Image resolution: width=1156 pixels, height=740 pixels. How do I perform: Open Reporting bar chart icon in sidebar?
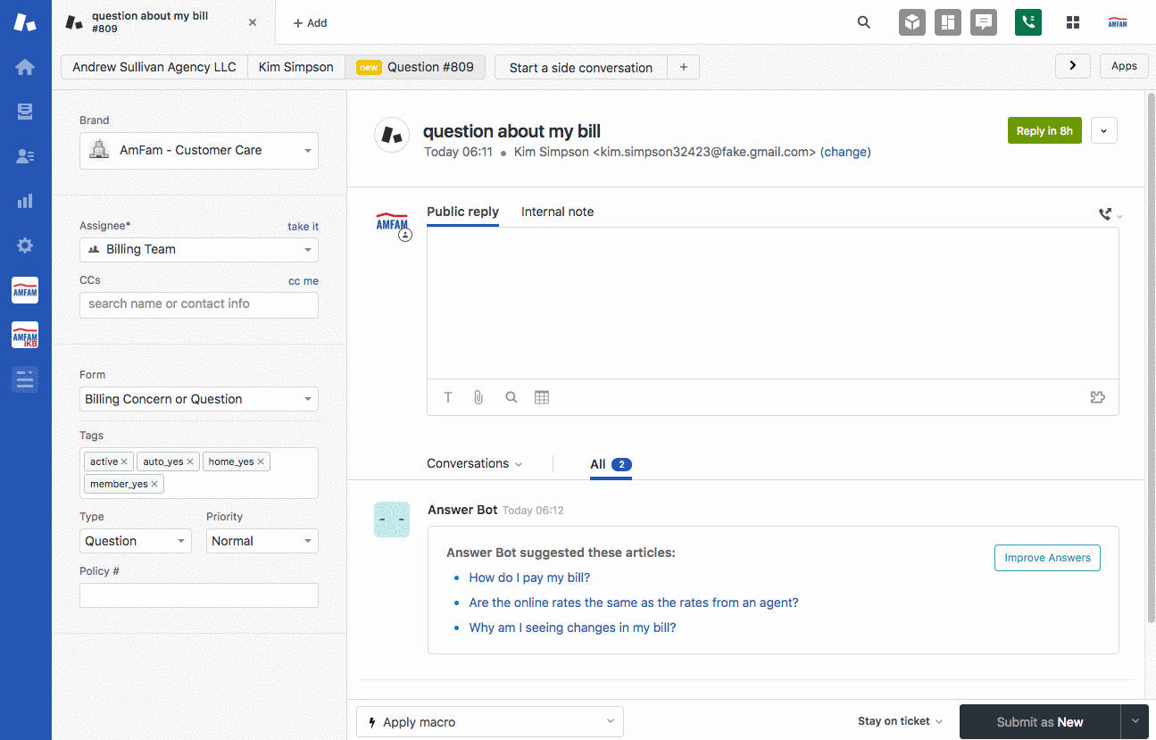pos(25,201)
